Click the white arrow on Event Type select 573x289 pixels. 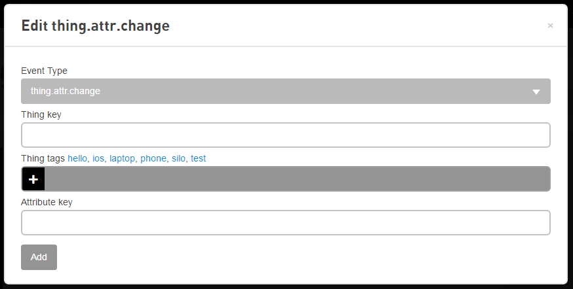(x=536, y=92)
